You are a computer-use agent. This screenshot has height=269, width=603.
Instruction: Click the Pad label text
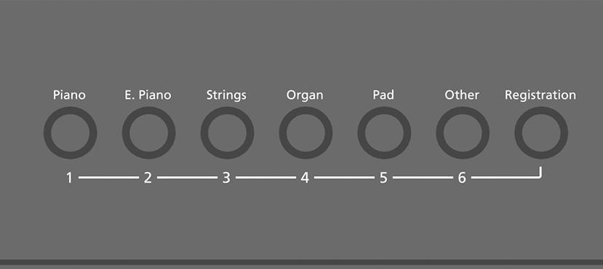[383, 95]
